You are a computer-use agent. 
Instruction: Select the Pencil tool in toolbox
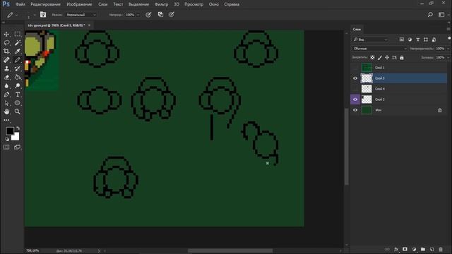(x=17, y=60)
